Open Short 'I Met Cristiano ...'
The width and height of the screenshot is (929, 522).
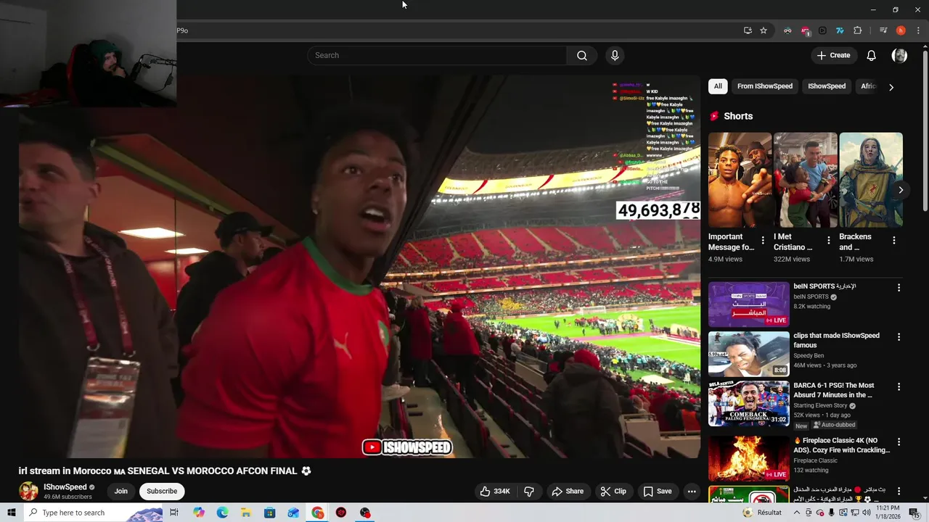(x=805, y=180)
